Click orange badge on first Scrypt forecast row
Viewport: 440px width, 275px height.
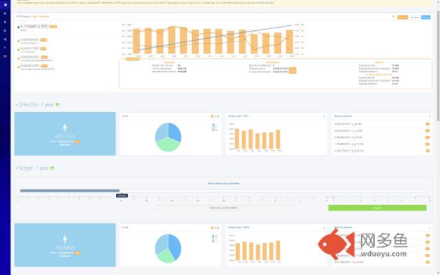pos(428,235)
